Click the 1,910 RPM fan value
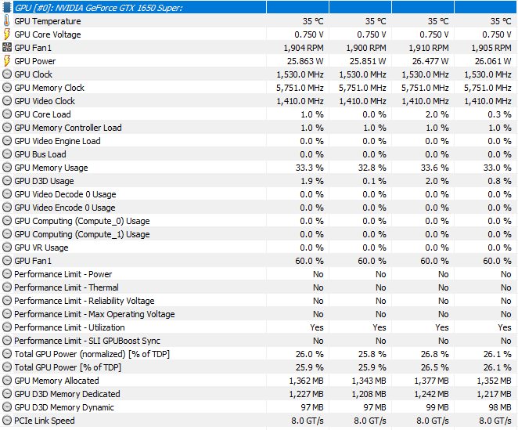518x430 pixels. [x=429, y=48]
